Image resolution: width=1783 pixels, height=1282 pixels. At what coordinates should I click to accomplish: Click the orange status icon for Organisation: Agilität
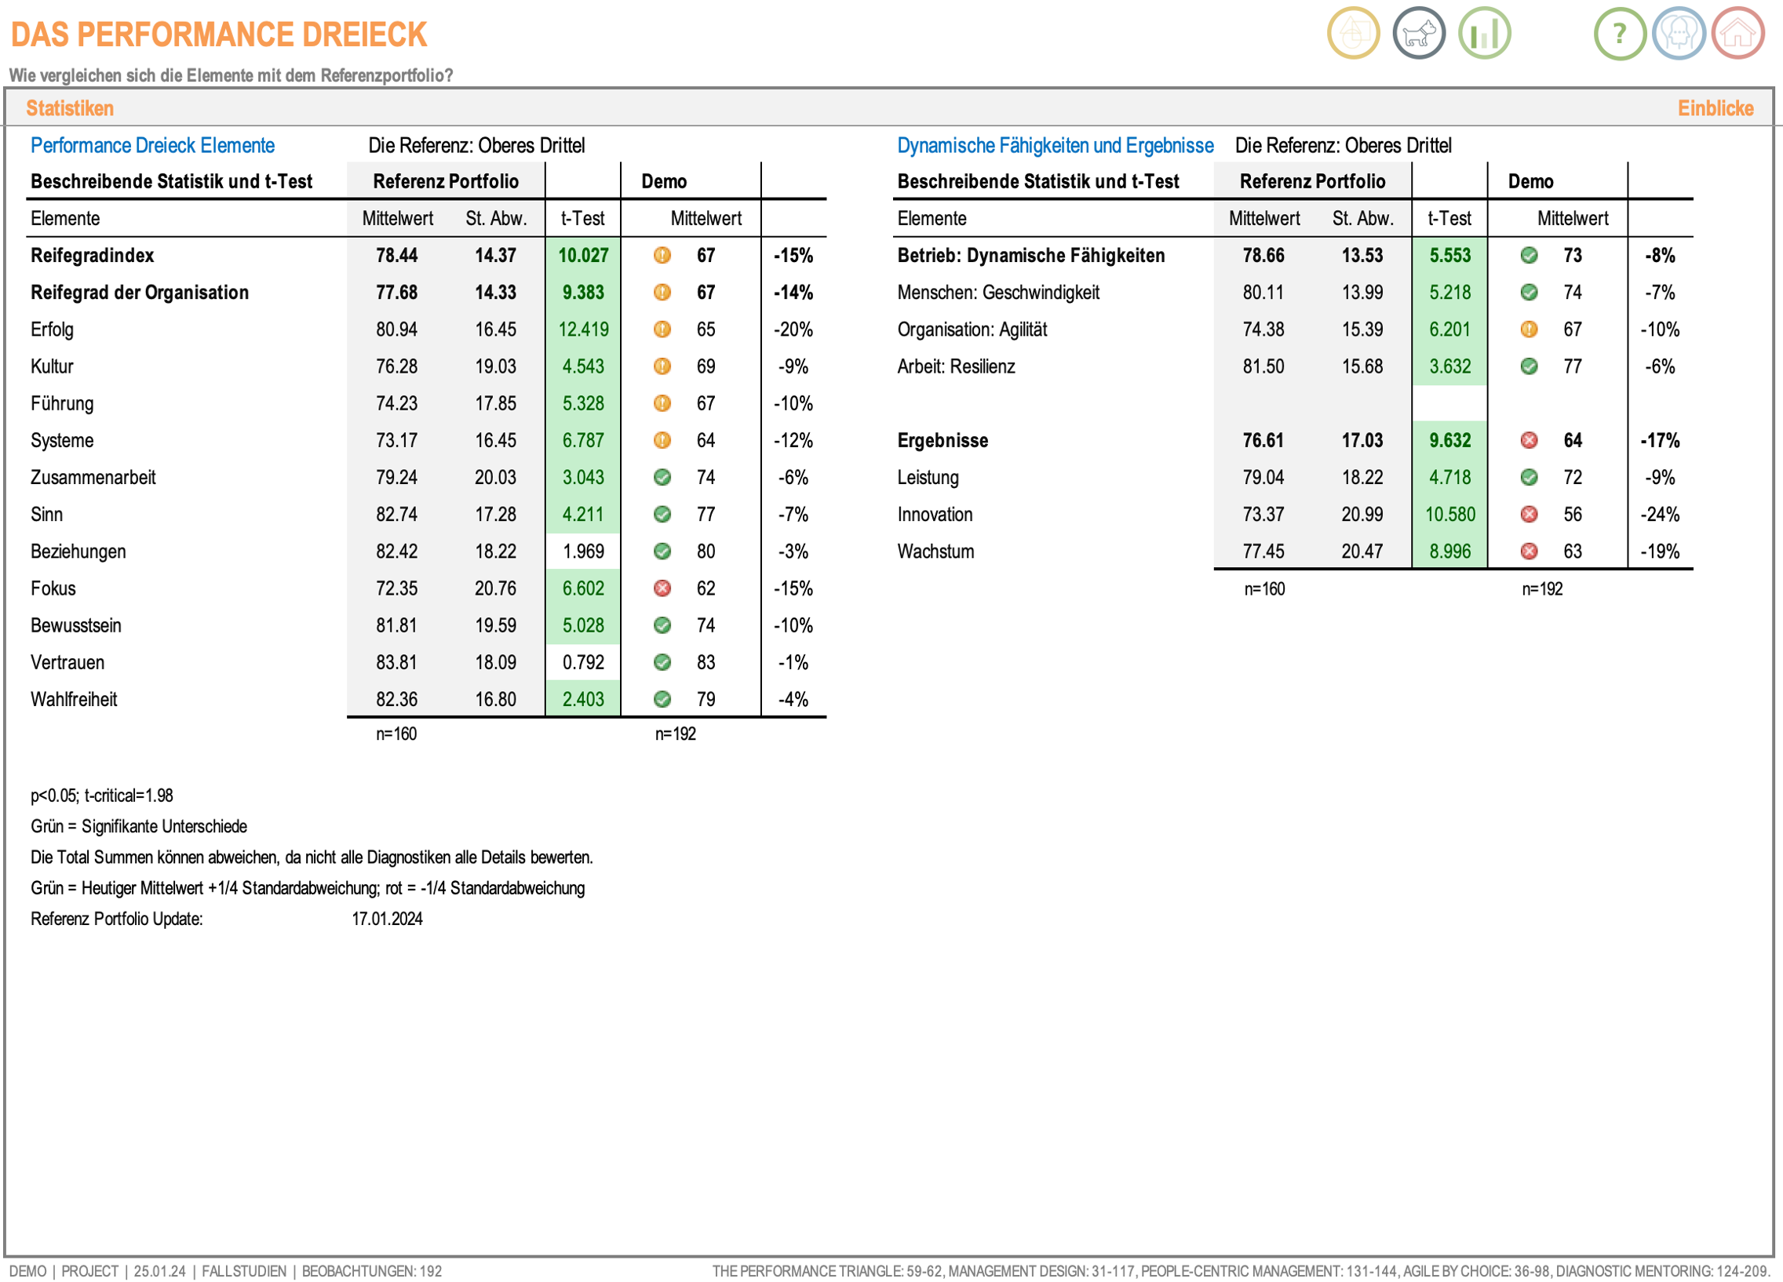click(x=1529, y=330)
